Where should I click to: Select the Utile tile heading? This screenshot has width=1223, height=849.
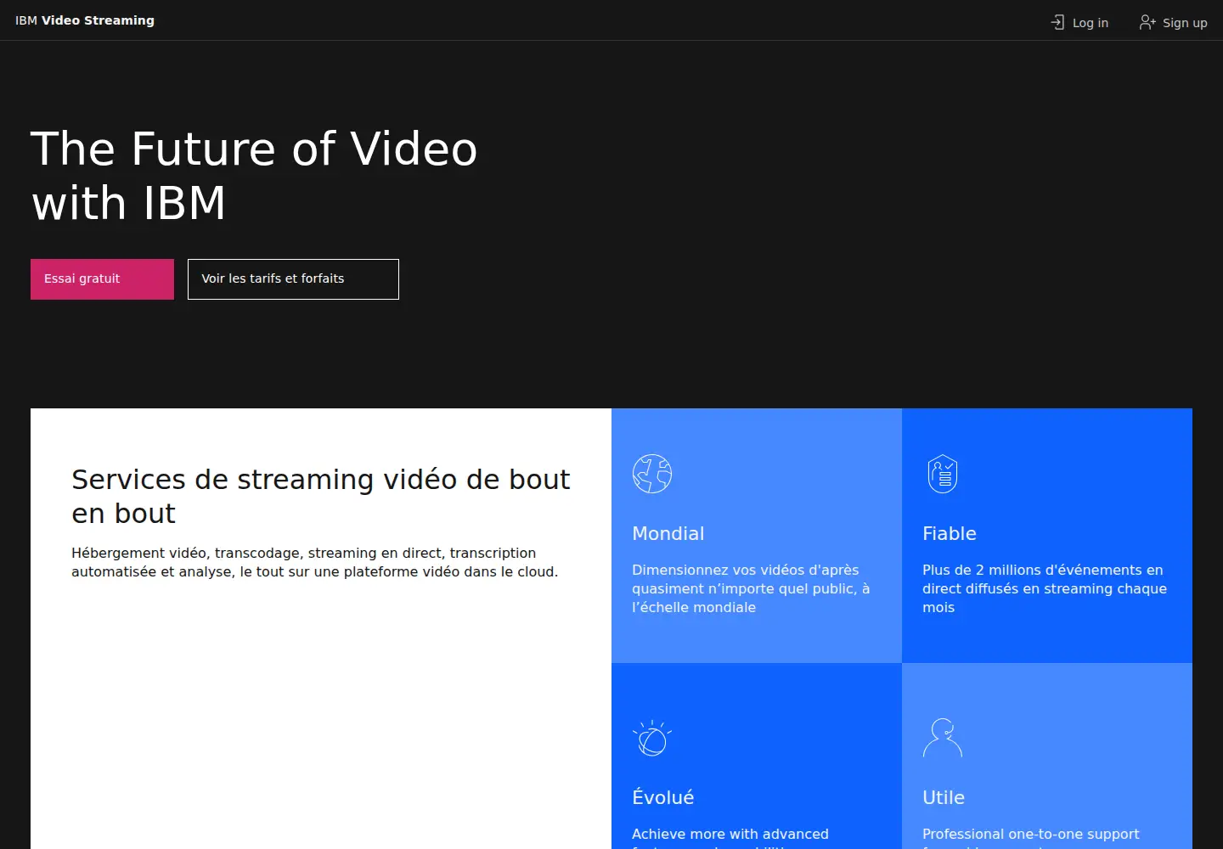[944, 798]
